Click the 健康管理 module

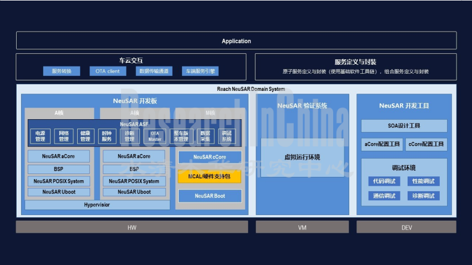(x=86, y=136)
